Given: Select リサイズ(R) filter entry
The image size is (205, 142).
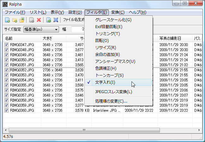Looking at the screenshot, I should tap(118, 48).
